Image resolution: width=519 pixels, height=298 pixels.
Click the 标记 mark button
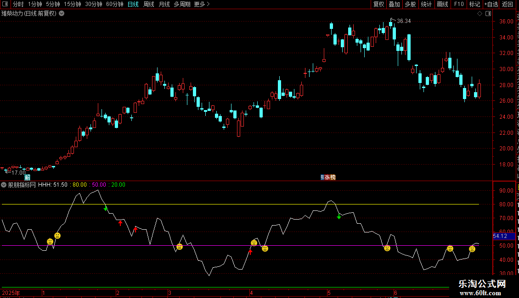474,4
